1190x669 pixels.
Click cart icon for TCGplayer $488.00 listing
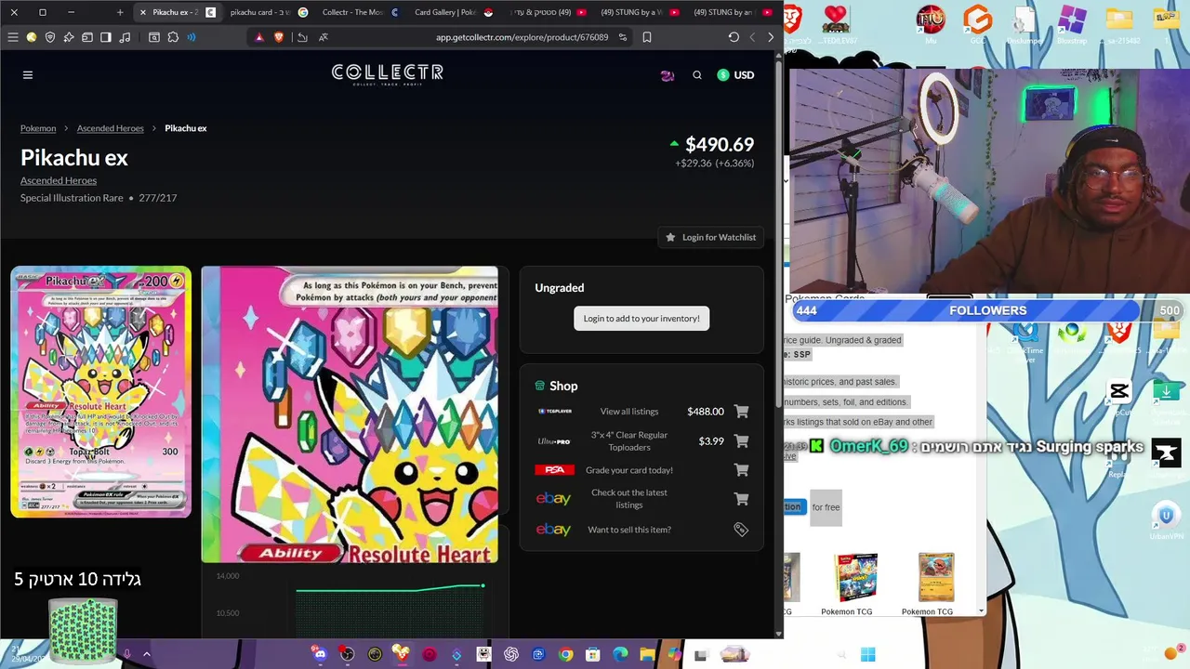coord(741,412)
